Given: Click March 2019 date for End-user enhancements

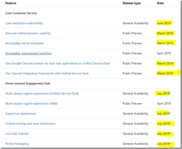Looking at the screenshot, I should pyautogui.click(x=165, y=33).
